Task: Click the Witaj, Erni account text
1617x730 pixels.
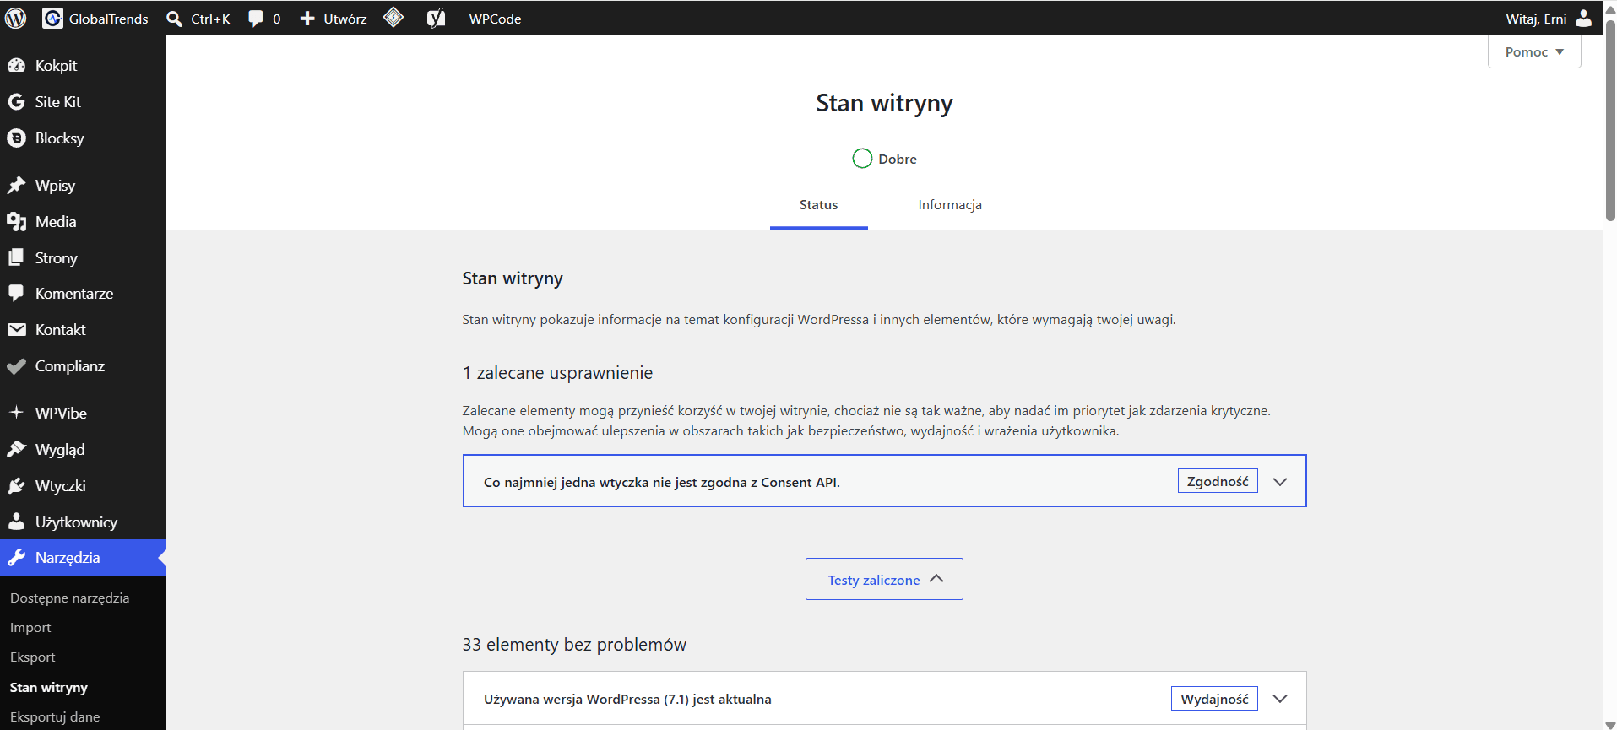Action: [1536, 19]
